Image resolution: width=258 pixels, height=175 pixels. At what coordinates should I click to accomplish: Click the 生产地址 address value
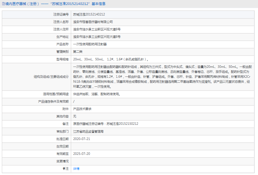(x=97, y=37)
